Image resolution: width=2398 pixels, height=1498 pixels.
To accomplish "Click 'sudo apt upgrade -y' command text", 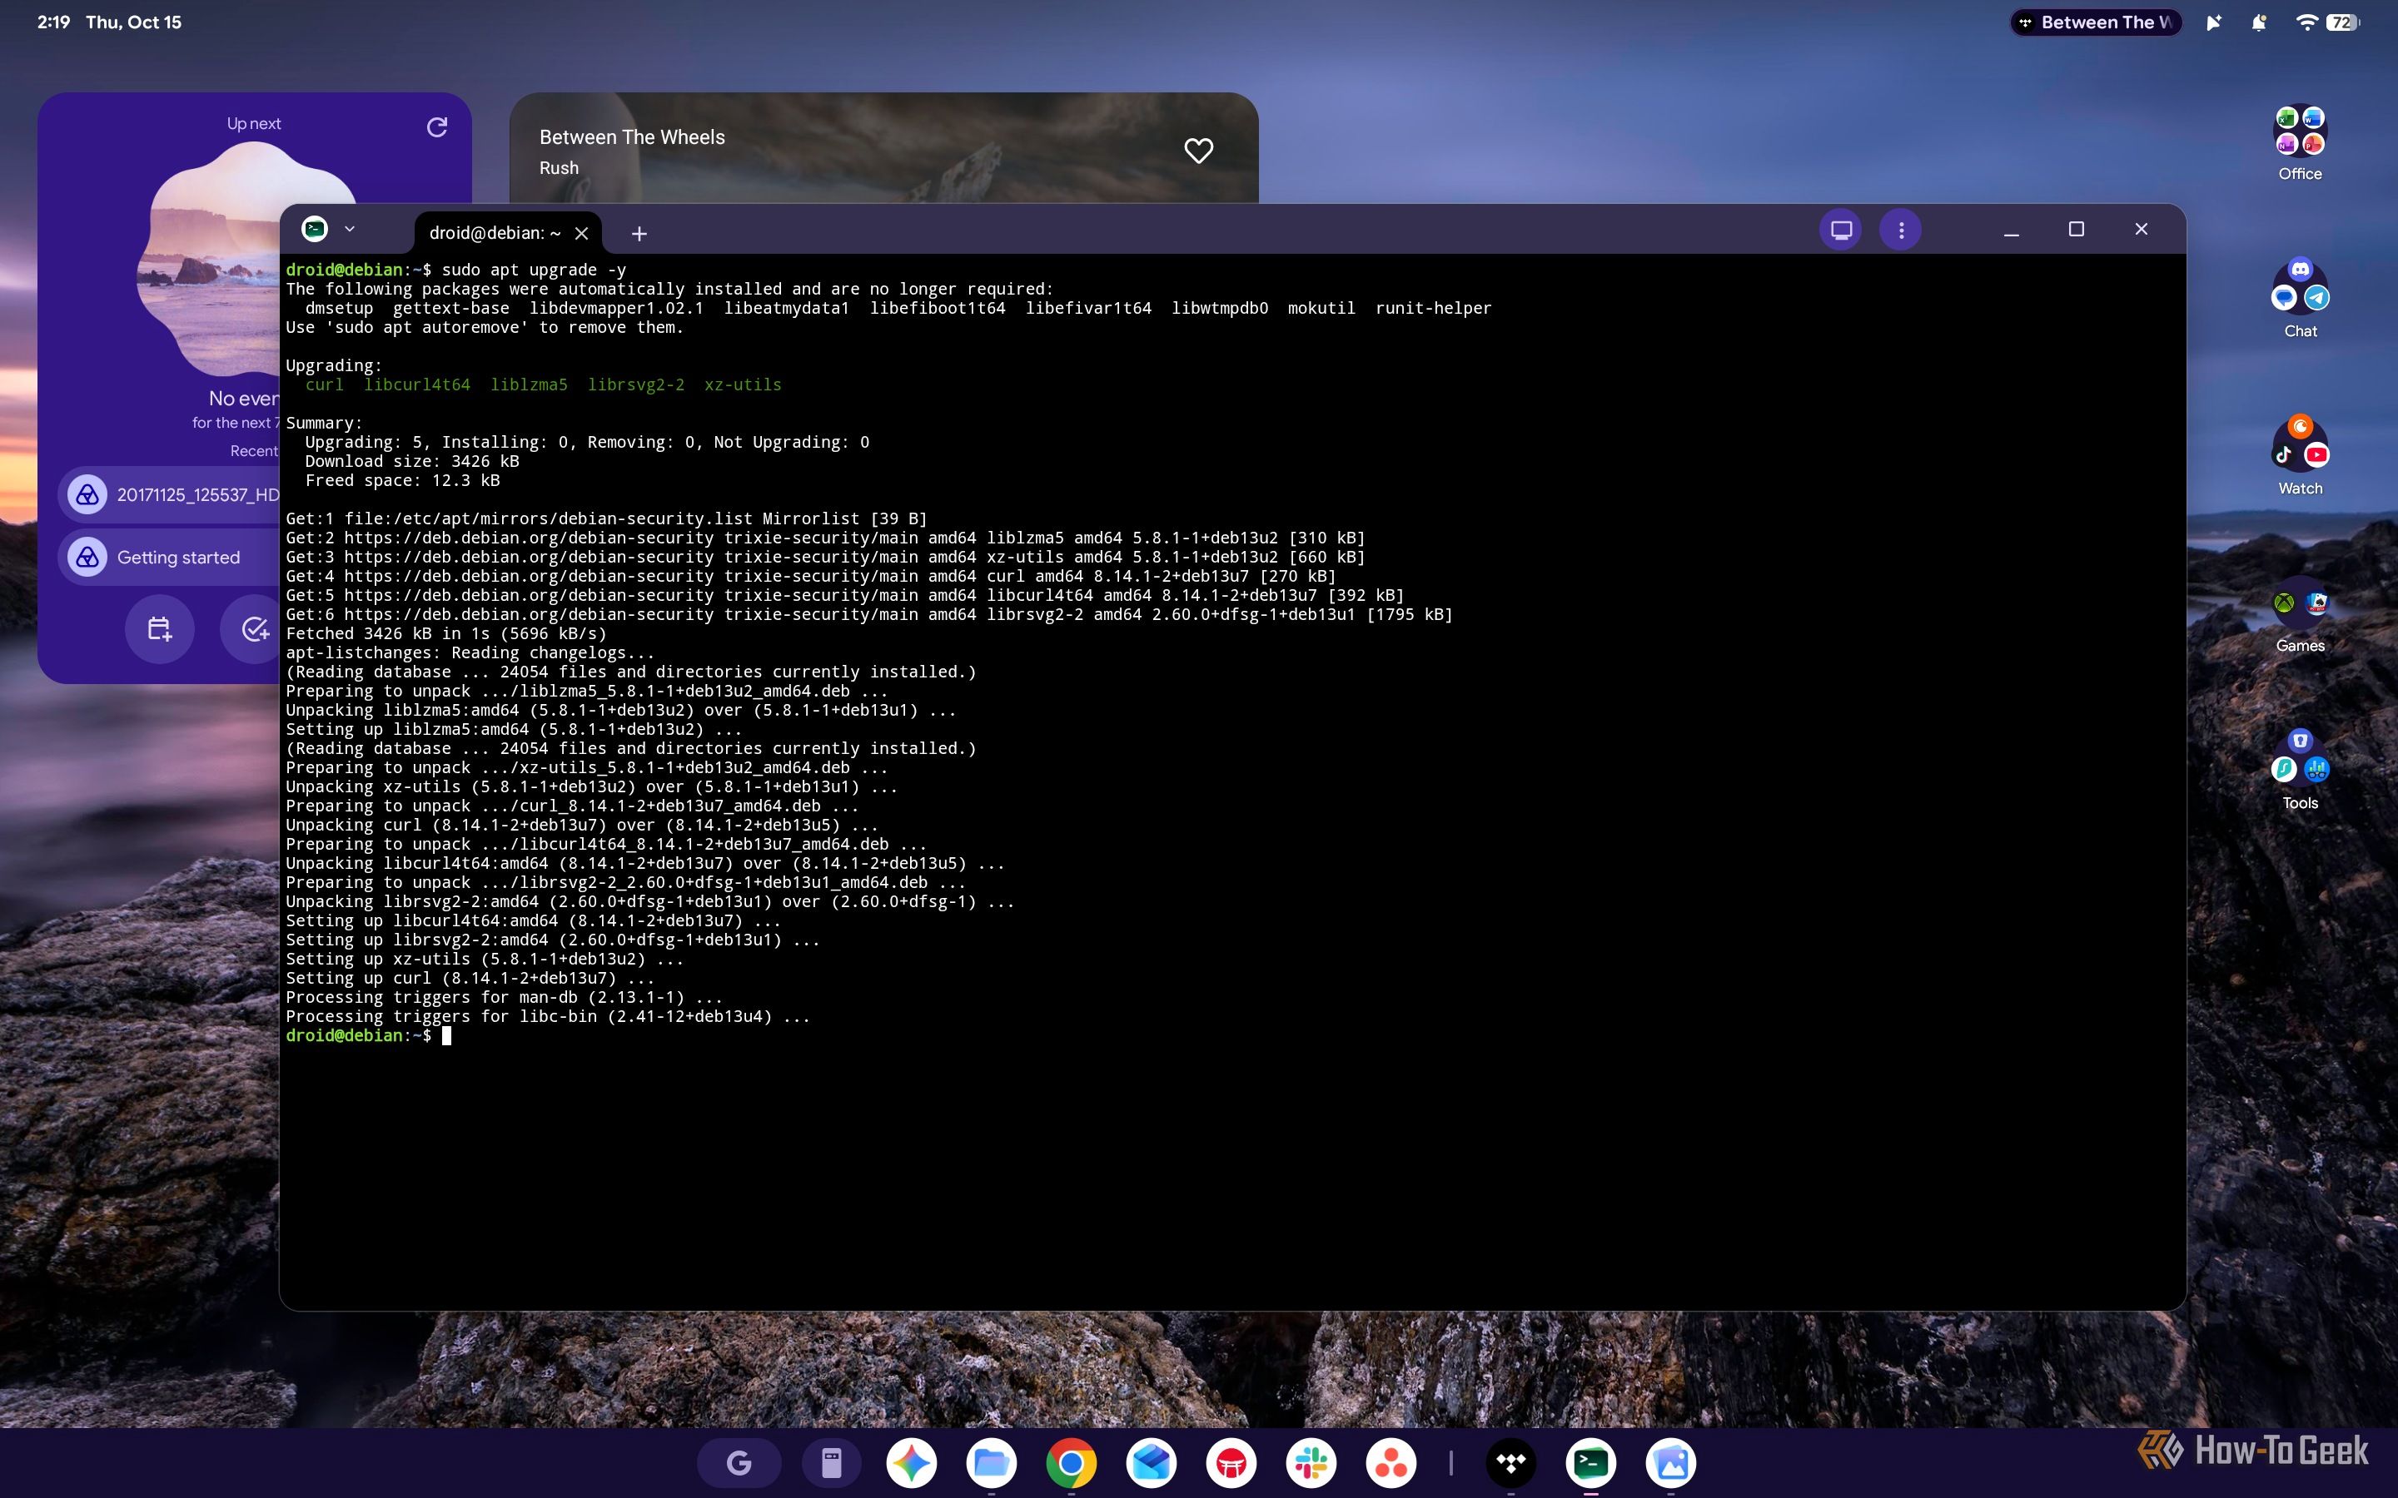I will [533, 270].
